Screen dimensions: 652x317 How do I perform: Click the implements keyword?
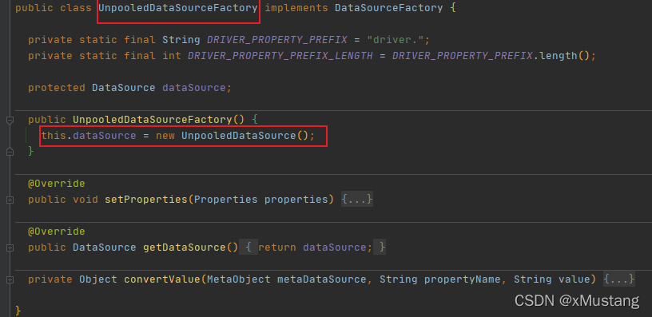[296, 8]
